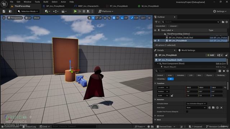230x129 pixels.
Task: Activate the translate gizmo tool
Action: coord(93,18)
